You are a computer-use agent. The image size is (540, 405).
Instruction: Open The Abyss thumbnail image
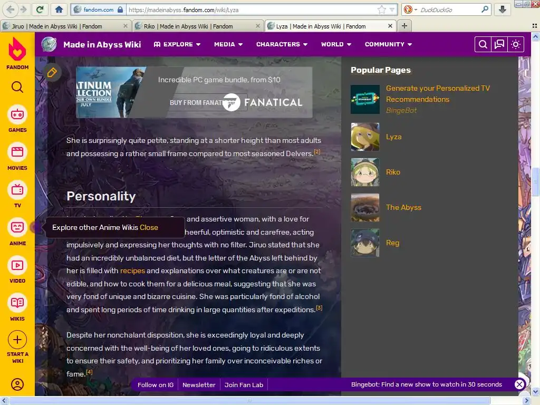(365, 207)
